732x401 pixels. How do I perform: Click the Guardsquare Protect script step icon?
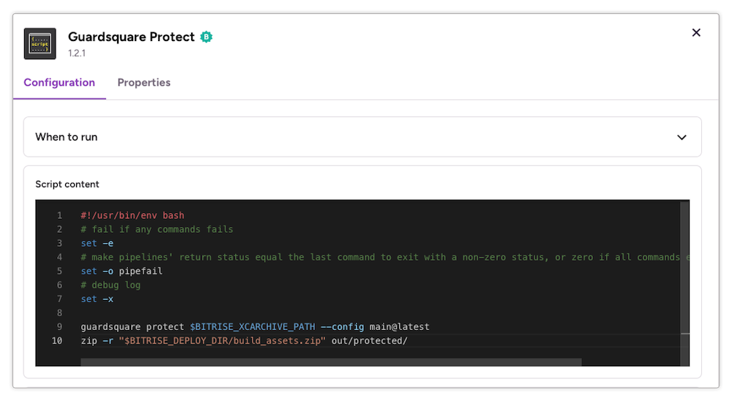[x=40, y=44]
